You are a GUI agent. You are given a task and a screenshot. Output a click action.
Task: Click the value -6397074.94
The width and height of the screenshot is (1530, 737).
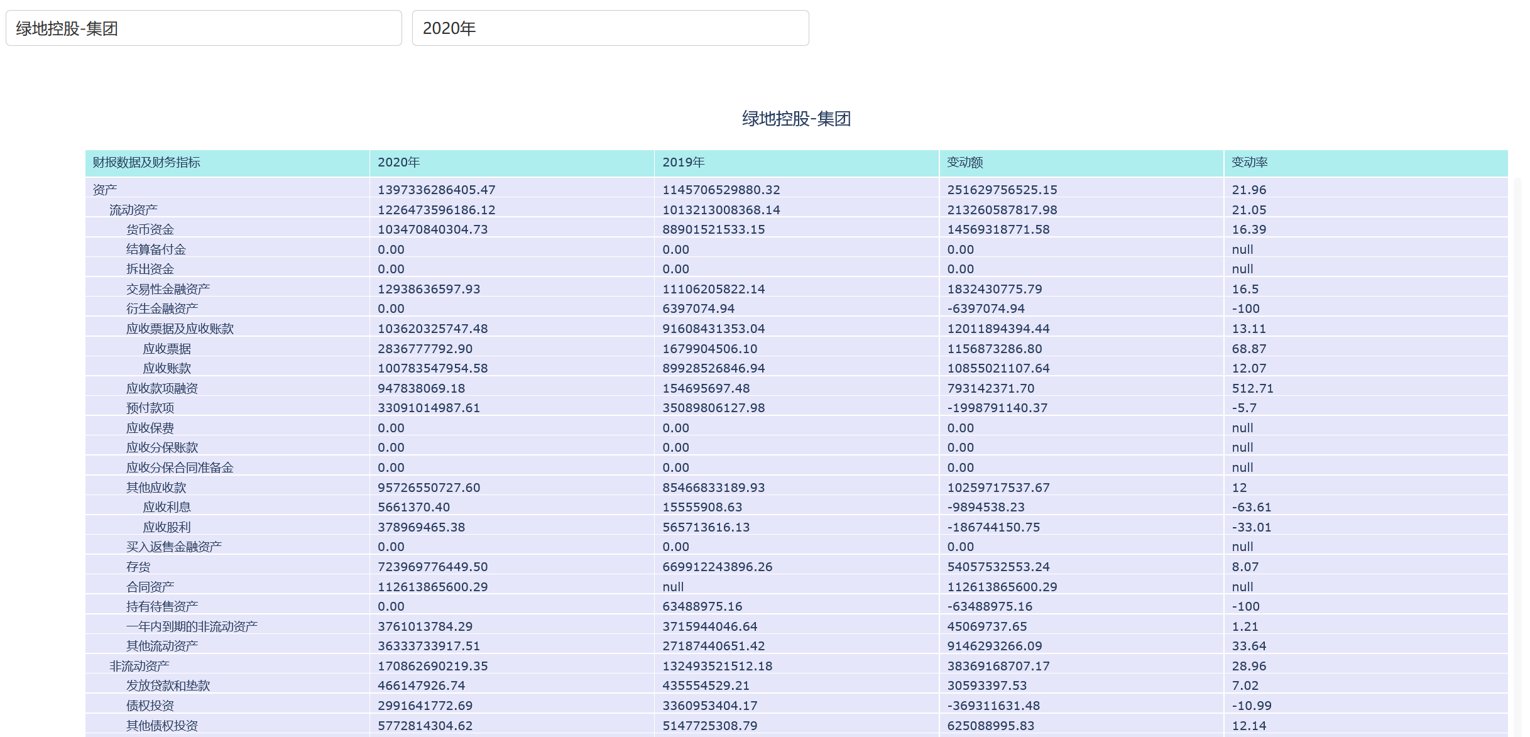coord(985,308)
